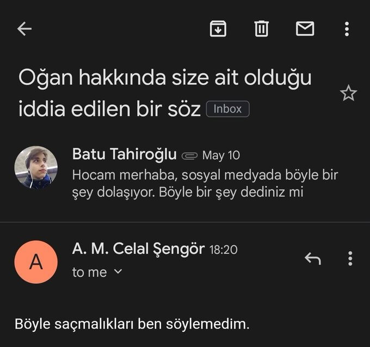Go back using the back arrow

pos(24,29)
